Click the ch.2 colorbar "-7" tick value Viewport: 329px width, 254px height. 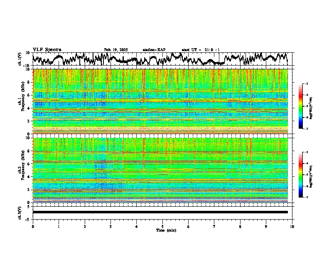coord(306,197)
